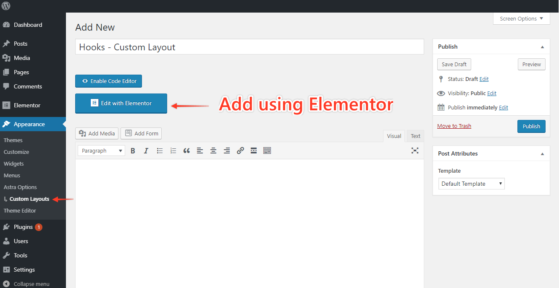The width and height of the screenshot is (559, 288).
Task: Apply blockquote formatting
Action: 186,150
